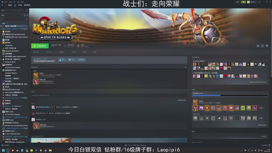The image size is (272, 153).
Task: Open the 社区 community tab
Action: pos(20,5)
